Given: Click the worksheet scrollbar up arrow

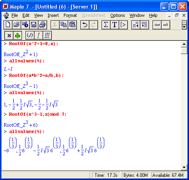Looking at the screenshot, I should pyautogui.click(x=184, y=44).
